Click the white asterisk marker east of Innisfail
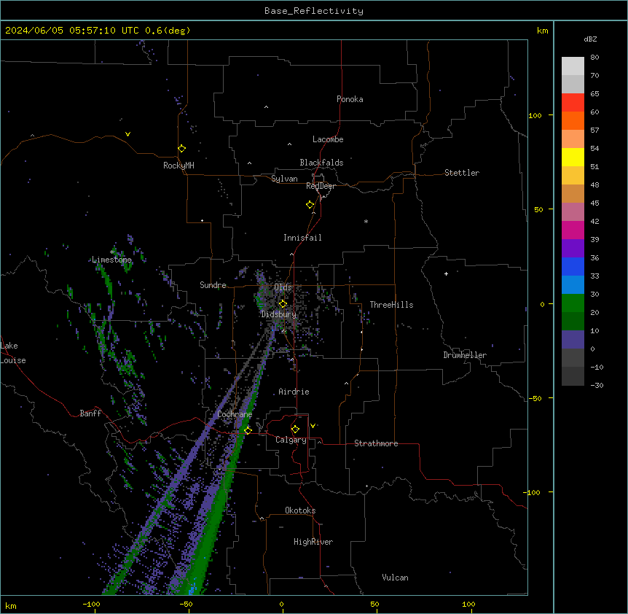This screenshot has width=628, height=614. tap(366, 221)
